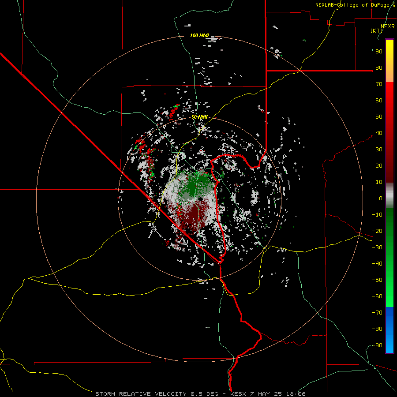Click the KESX radar ID in caption
397x397 pixels.
[x=238, y=394]
